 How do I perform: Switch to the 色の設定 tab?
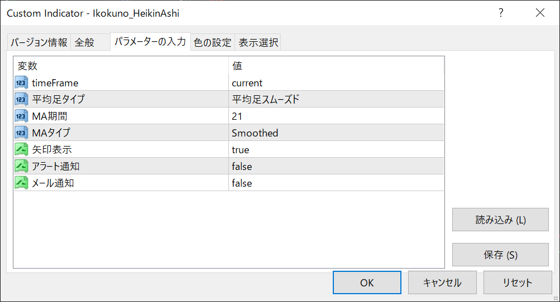212,42
